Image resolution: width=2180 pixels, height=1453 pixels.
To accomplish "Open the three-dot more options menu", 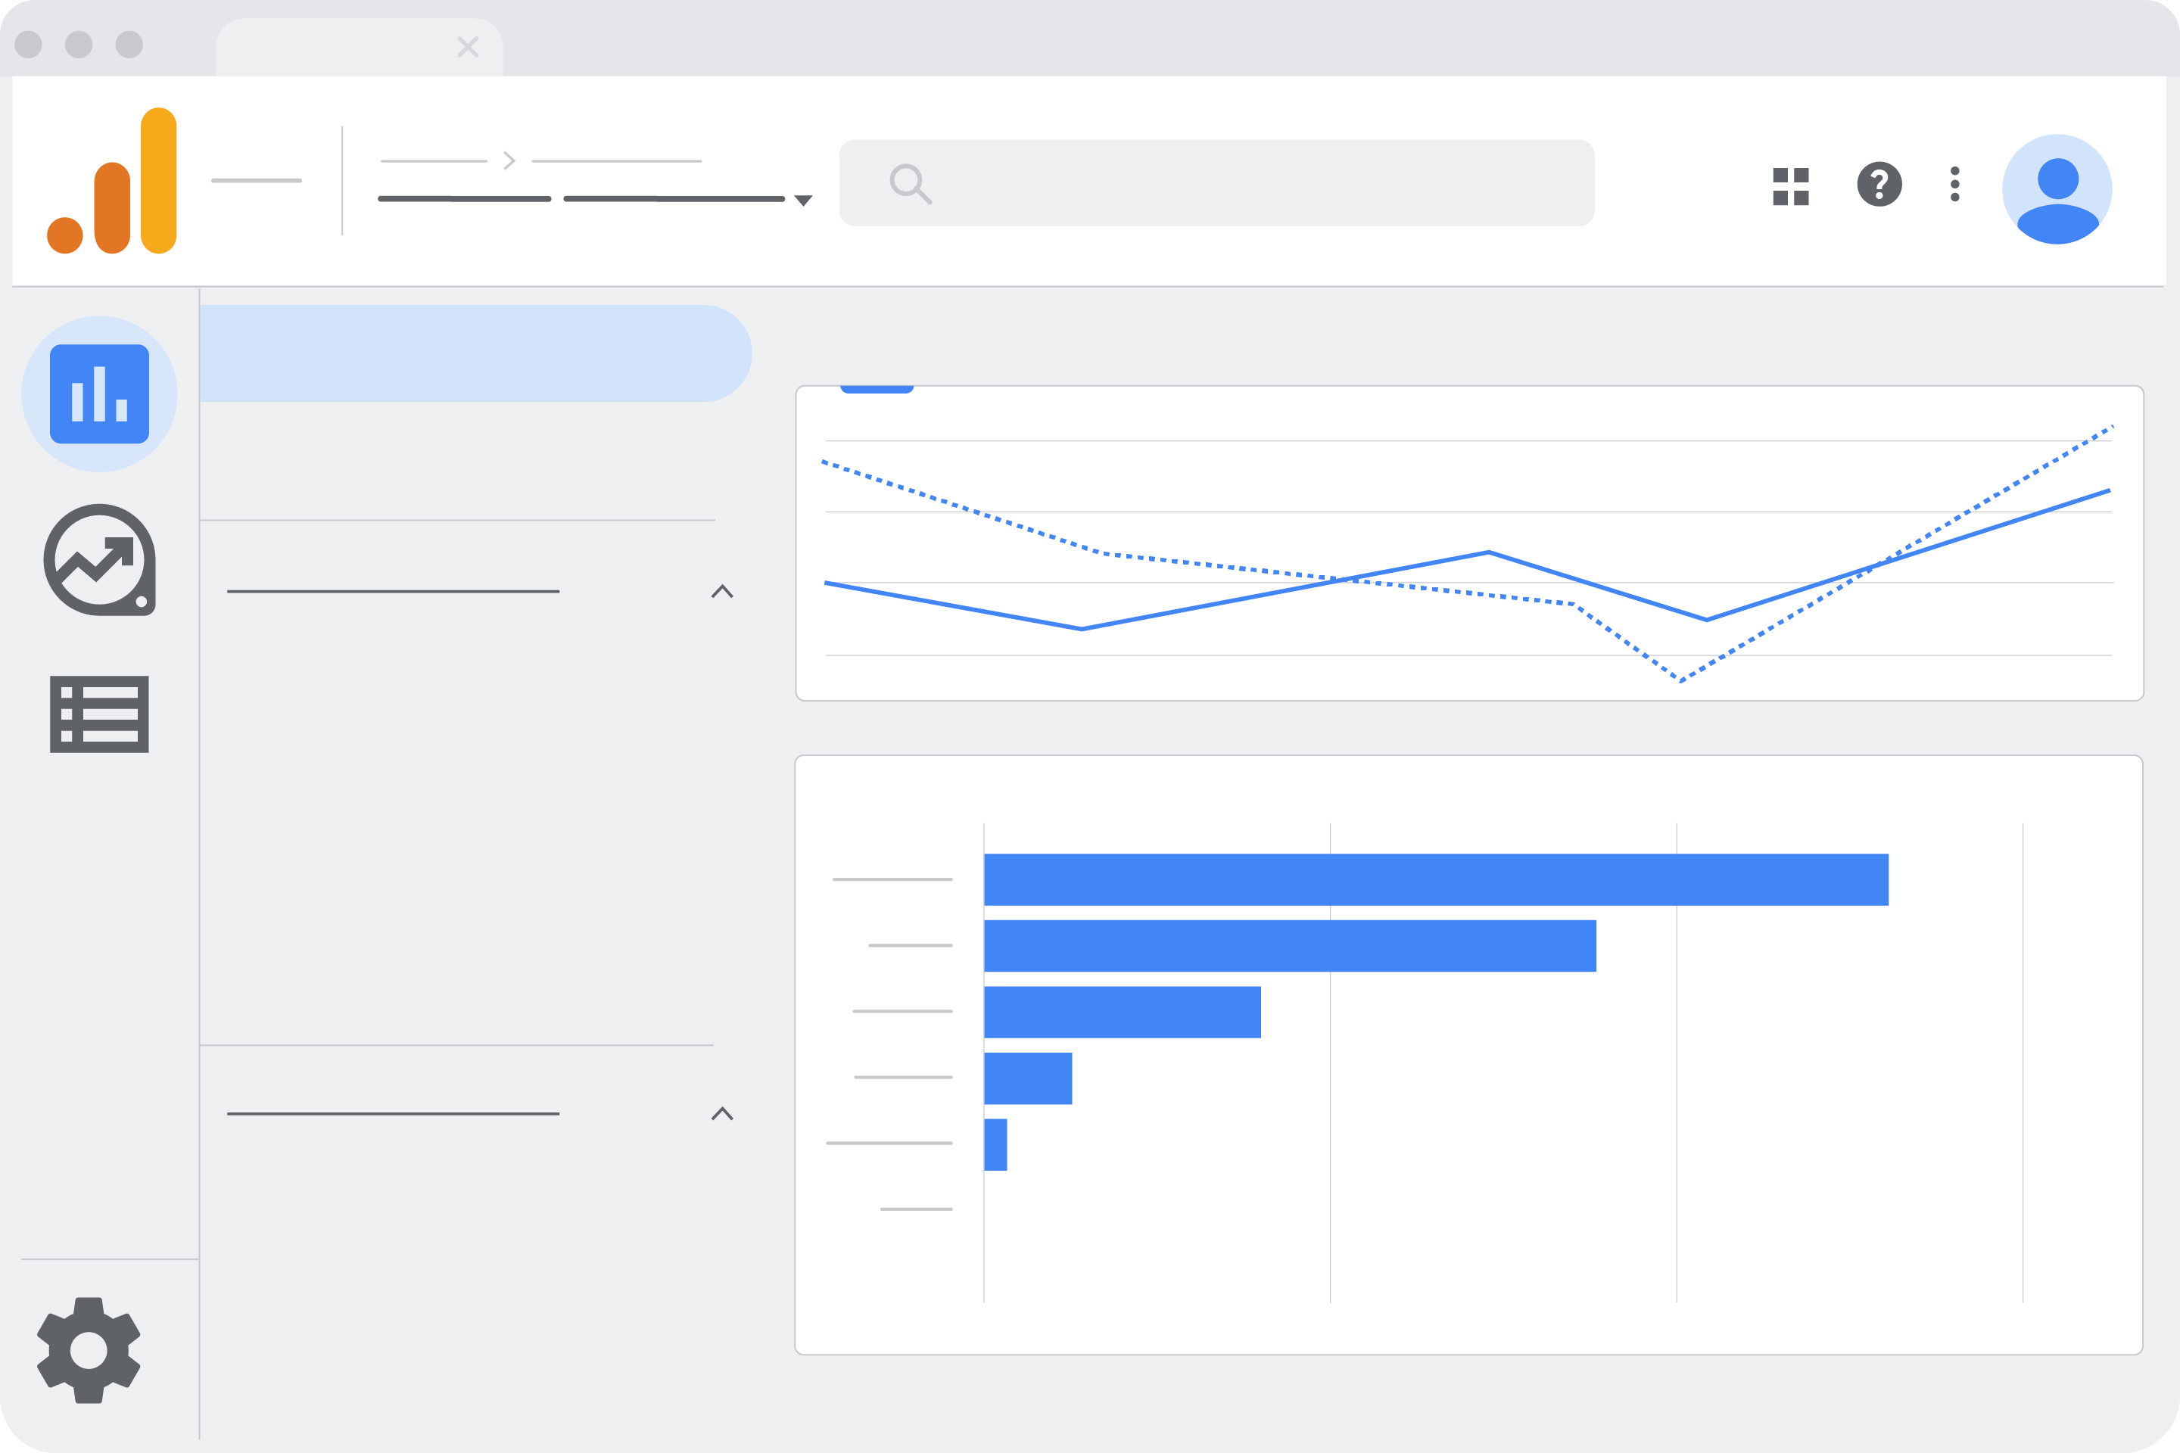I will coord(1954,185).
